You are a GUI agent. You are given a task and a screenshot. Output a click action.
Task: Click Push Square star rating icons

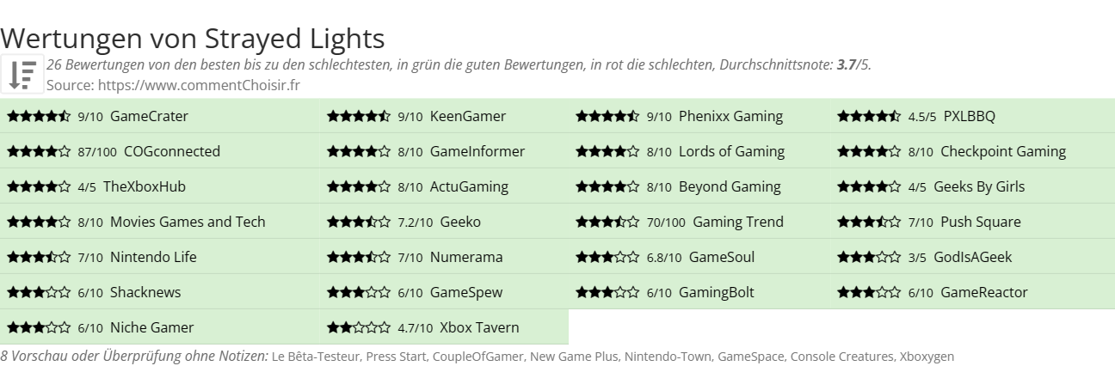pyautogui.click(x=869, y=222)
